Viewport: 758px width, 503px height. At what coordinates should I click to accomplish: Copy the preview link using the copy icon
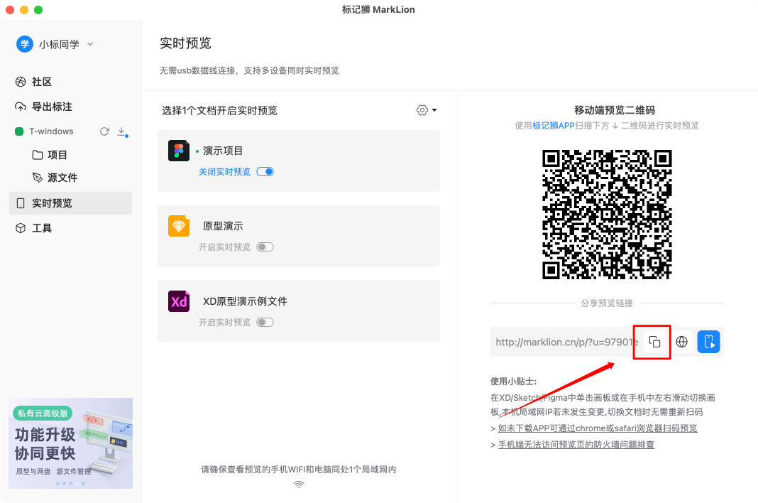652,342
